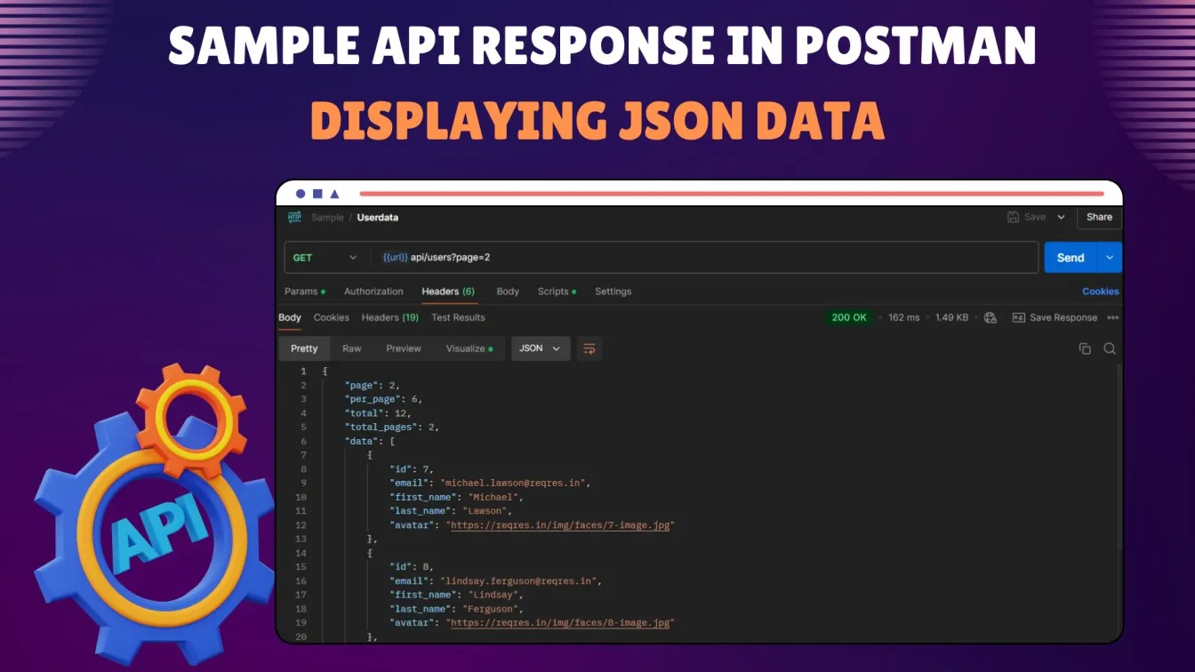Click the 200 OK status badge
Viewport: 1195px width, 672px height.
tap(849, 317)
